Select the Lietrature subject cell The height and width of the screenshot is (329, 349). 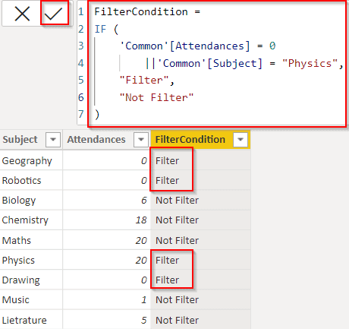[31, 320]
